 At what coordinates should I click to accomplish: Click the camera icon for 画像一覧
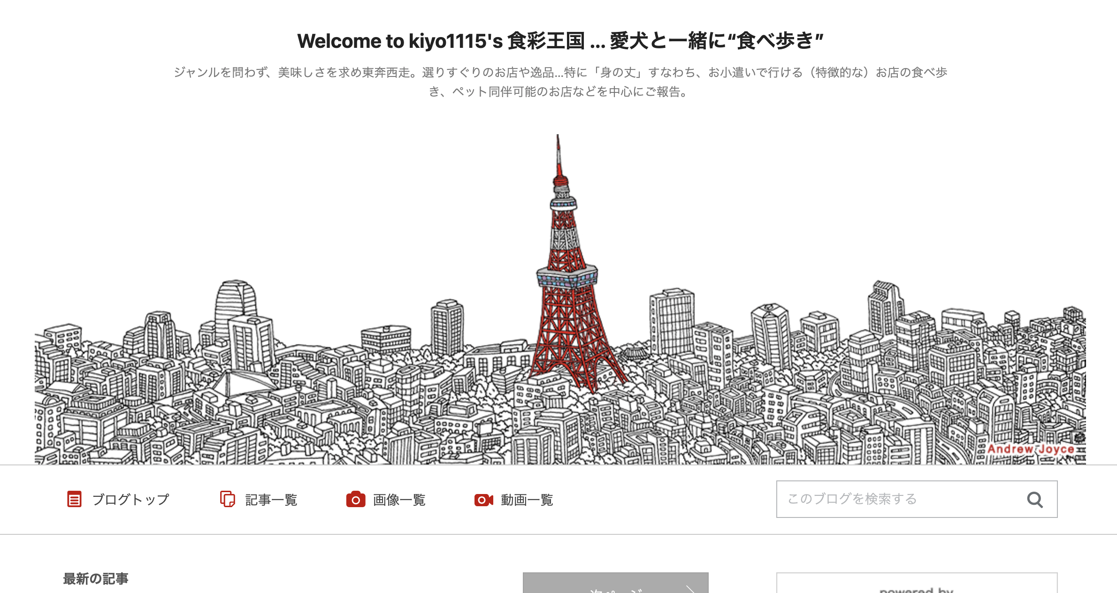[x=356, y=500]
